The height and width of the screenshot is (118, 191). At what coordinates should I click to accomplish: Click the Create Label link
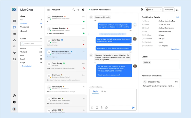click(x=26, y=66)
